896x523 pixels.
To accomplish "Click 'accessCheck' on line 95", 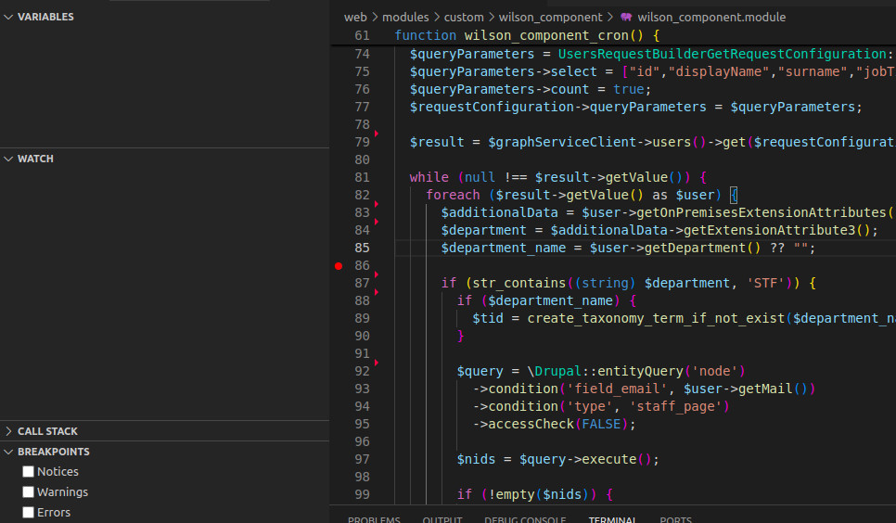I will (x=531, y=424).
